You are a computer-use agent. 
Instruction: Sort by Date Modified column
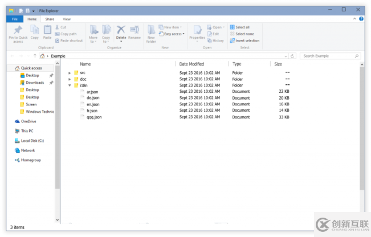tap(191, 64)
